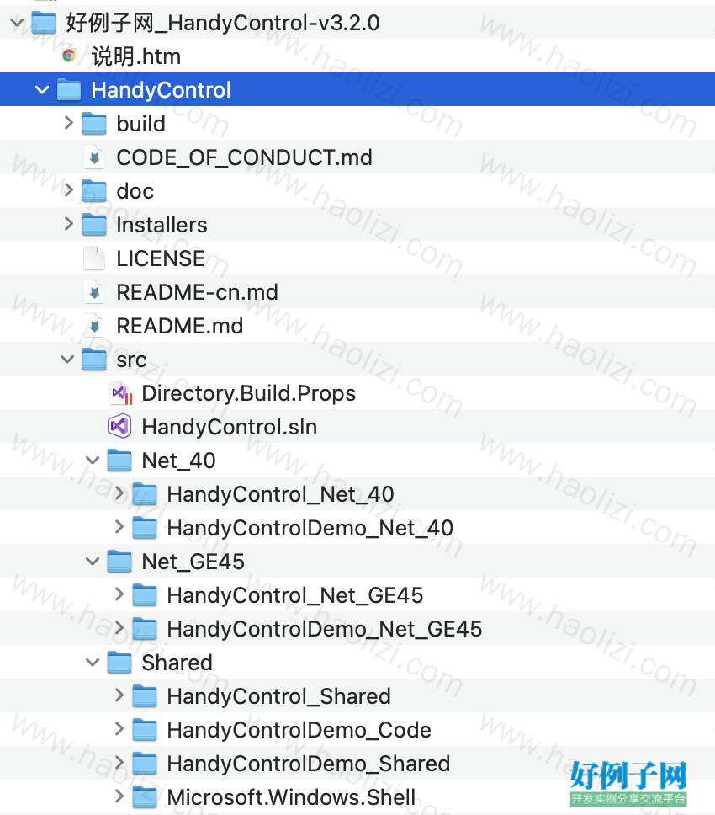Expand HandyControlDemo_Shared folder
This screenshot has height=815, width=715.
tap(119, 763)
